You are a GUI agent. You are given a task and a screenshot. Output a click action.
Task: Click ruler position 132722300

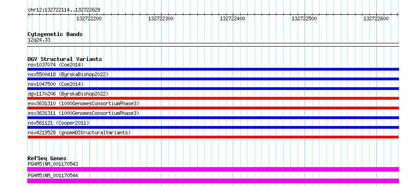click(x=161, y=18)
